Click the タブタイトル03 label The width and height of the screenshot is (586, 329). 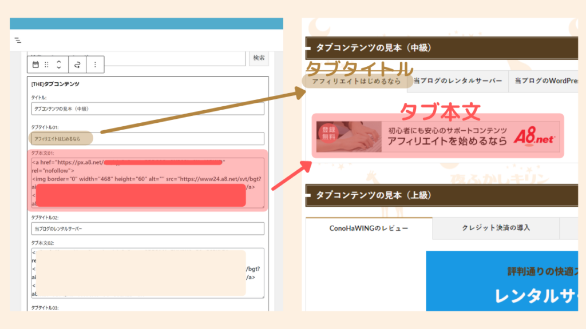45,308
